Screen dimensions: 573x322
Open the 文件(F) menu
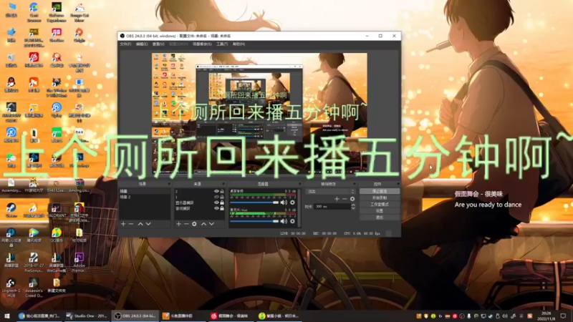click(125, 44)
